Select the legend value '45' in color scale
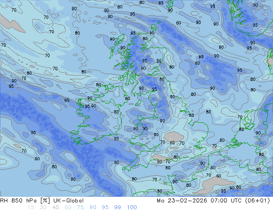This screenshot has width=273, height=211. click(x=56, y=208)
